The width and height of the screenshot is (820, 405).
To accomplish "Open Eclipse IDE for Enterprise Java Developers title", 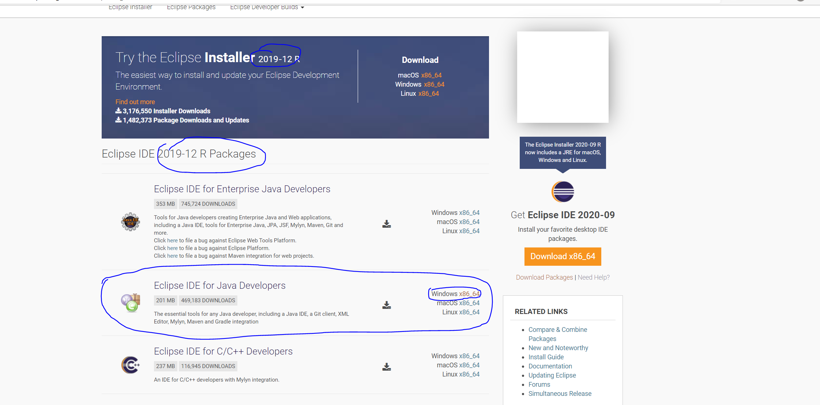I will [x=242, y=189].
